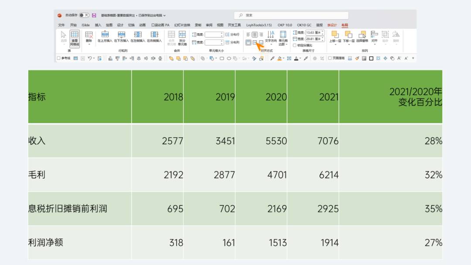
Task: Open the 选择窗格 selection pane
Action: click(362, 37)
